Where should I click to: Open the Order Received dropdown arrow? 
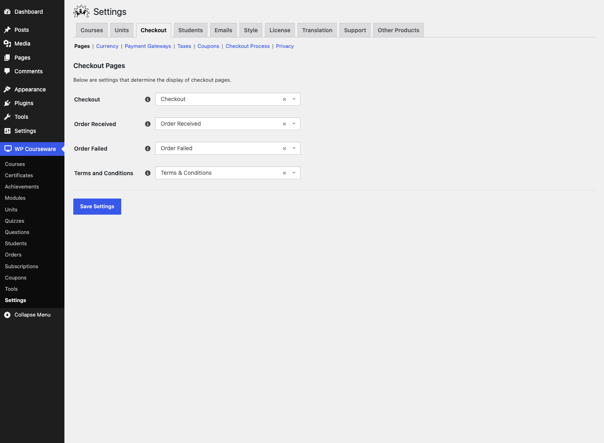tap(294, 124)
